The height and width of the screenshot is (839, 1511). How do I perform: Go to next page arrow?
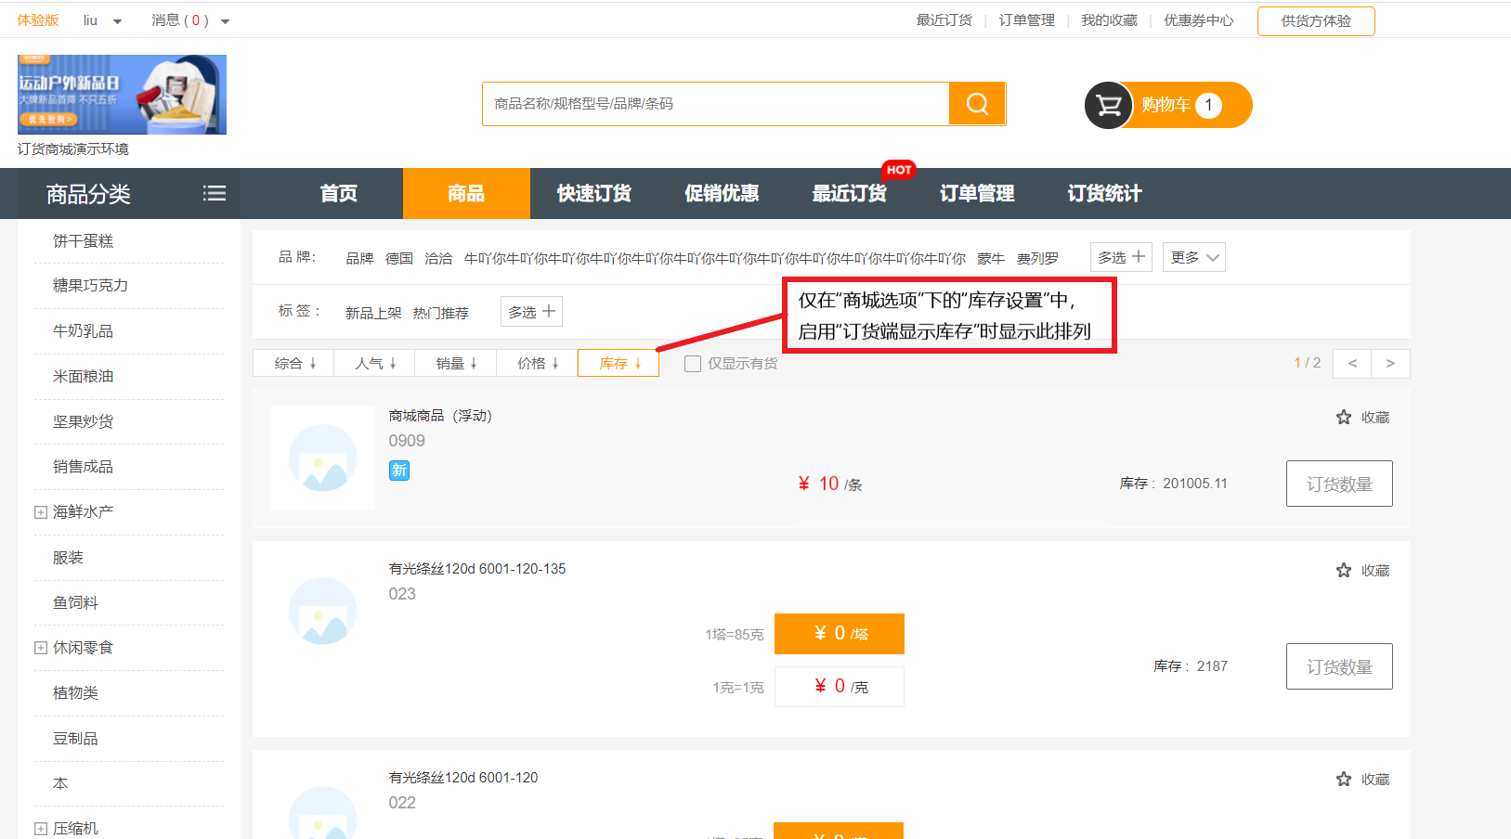1390,363
